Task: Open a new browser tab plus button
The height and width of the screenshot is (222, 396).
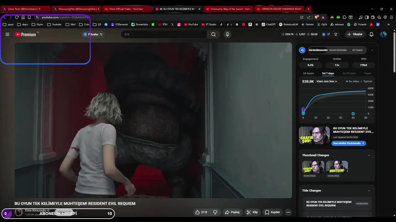Action: click(x=308, y=9)
